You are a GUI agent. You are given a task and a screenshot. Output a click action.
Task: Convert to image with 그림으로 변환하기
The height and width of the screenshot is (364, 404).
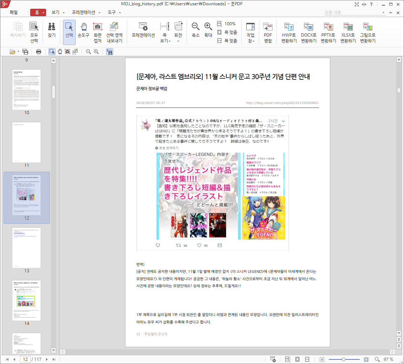click(x=368, y=32)
